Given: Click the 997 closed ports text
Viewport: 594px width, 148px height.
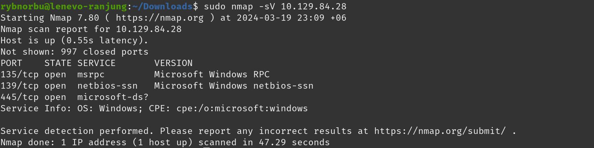Looking at the screenshot, I should (x=105, y=52).
